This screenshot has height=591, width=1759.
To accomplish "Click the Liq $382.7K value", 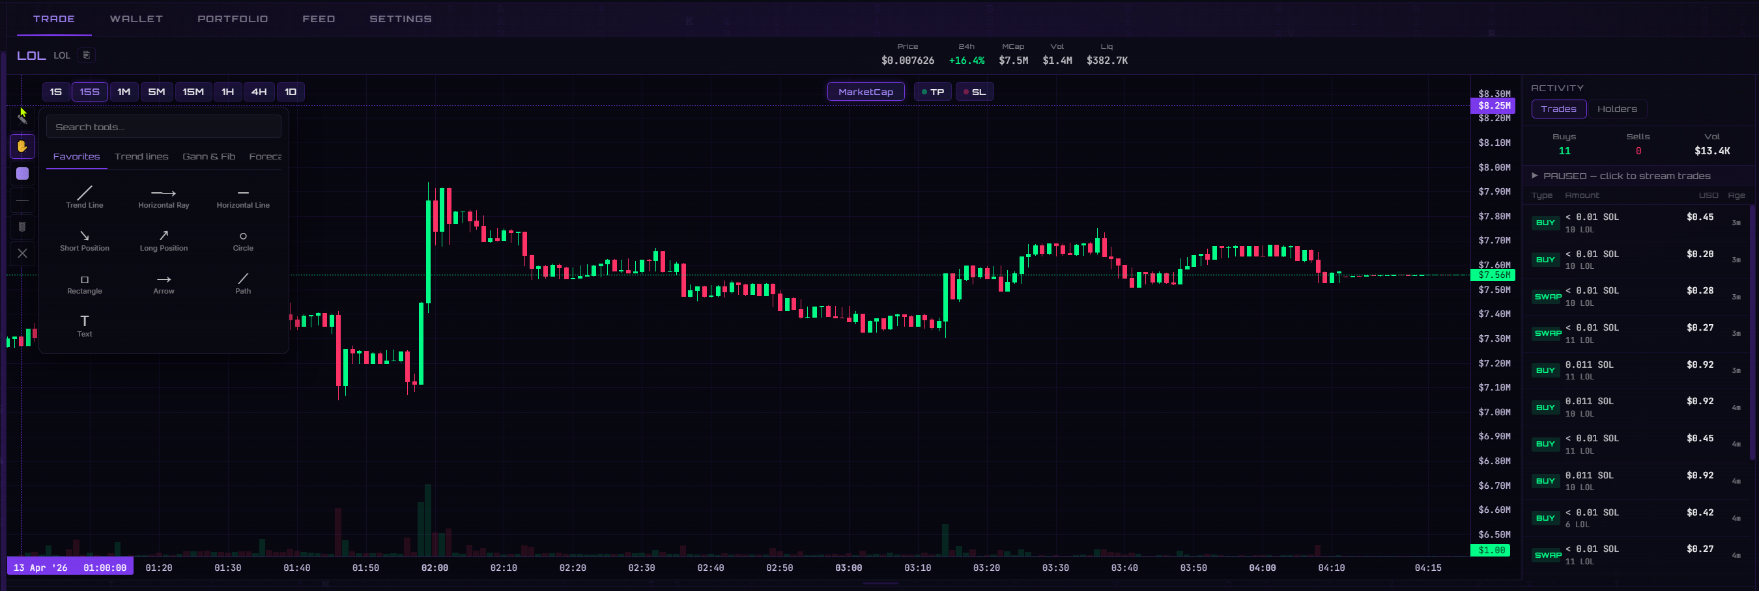I will coord(1107,60).
